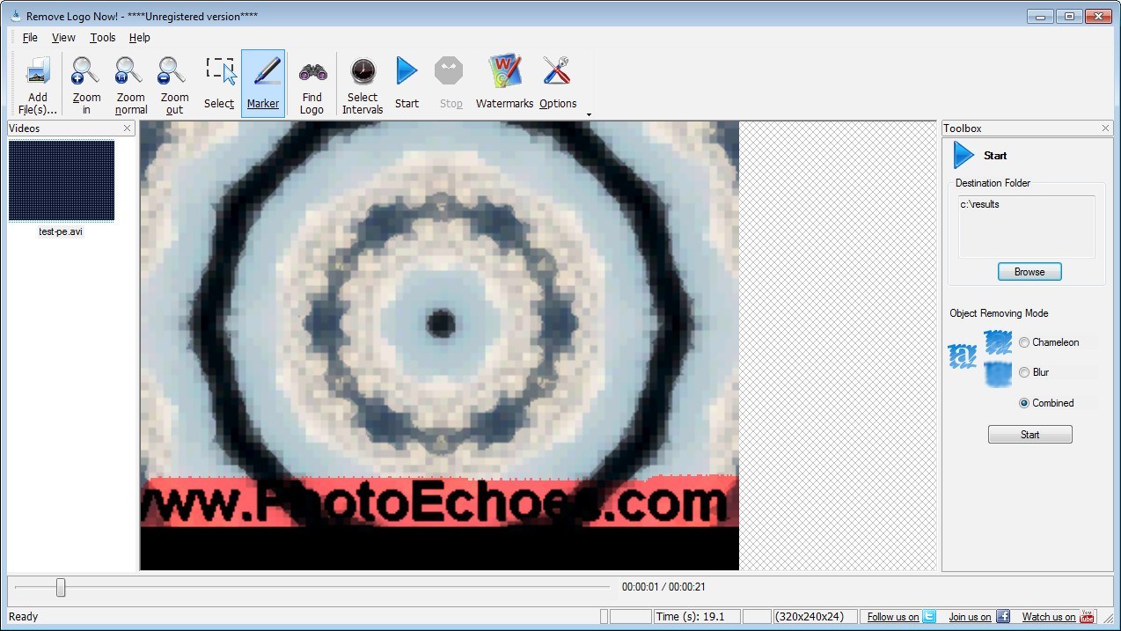Click the Facebook icon in status bar

coord(1002,616)
